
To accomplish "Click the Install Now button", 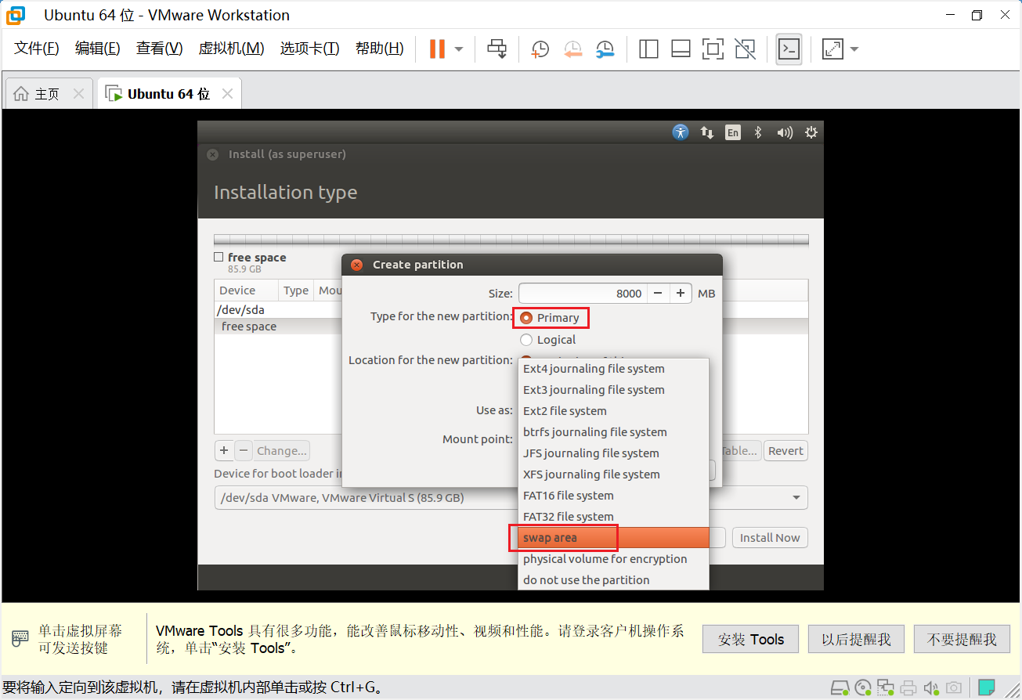I will tap(770, 538).
